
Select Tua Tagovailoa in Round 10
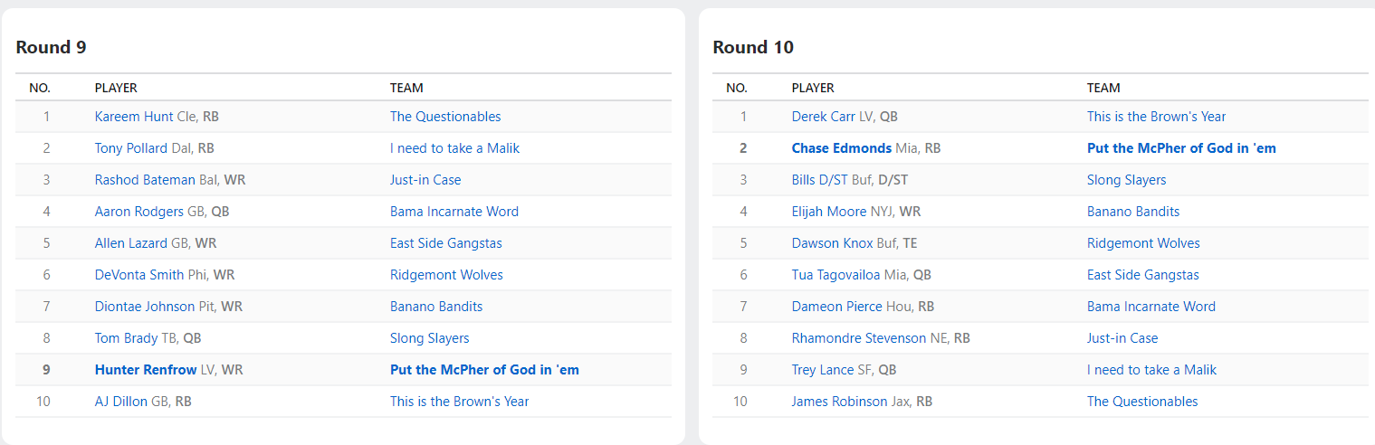836,275
